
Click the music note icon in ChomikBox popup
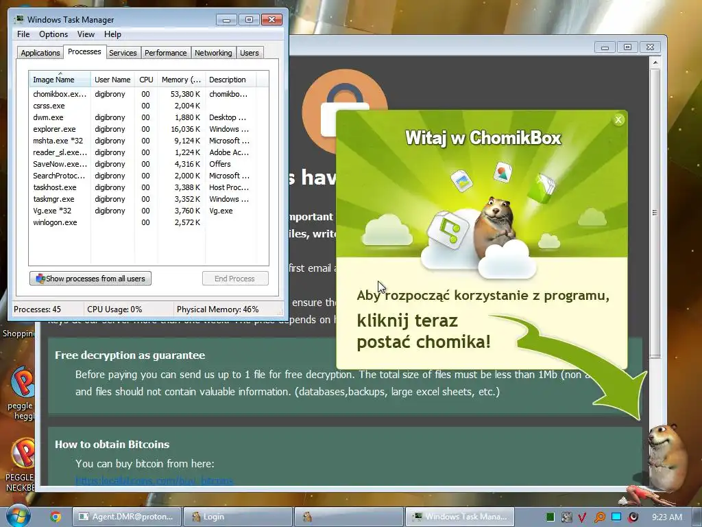pyautogui.click(x=448, y=229)
